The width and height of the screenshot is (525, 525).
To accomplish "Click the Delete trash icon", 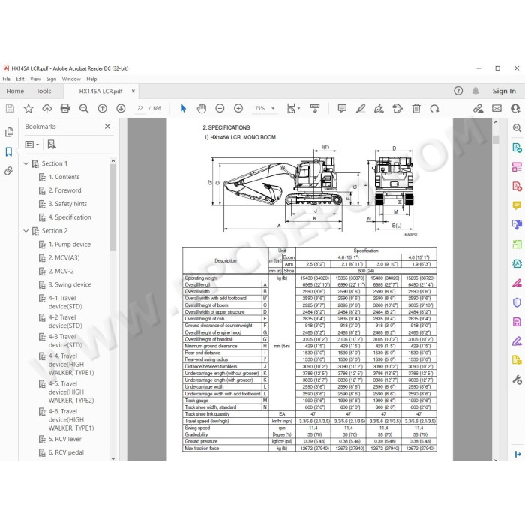I will point(416,108).
